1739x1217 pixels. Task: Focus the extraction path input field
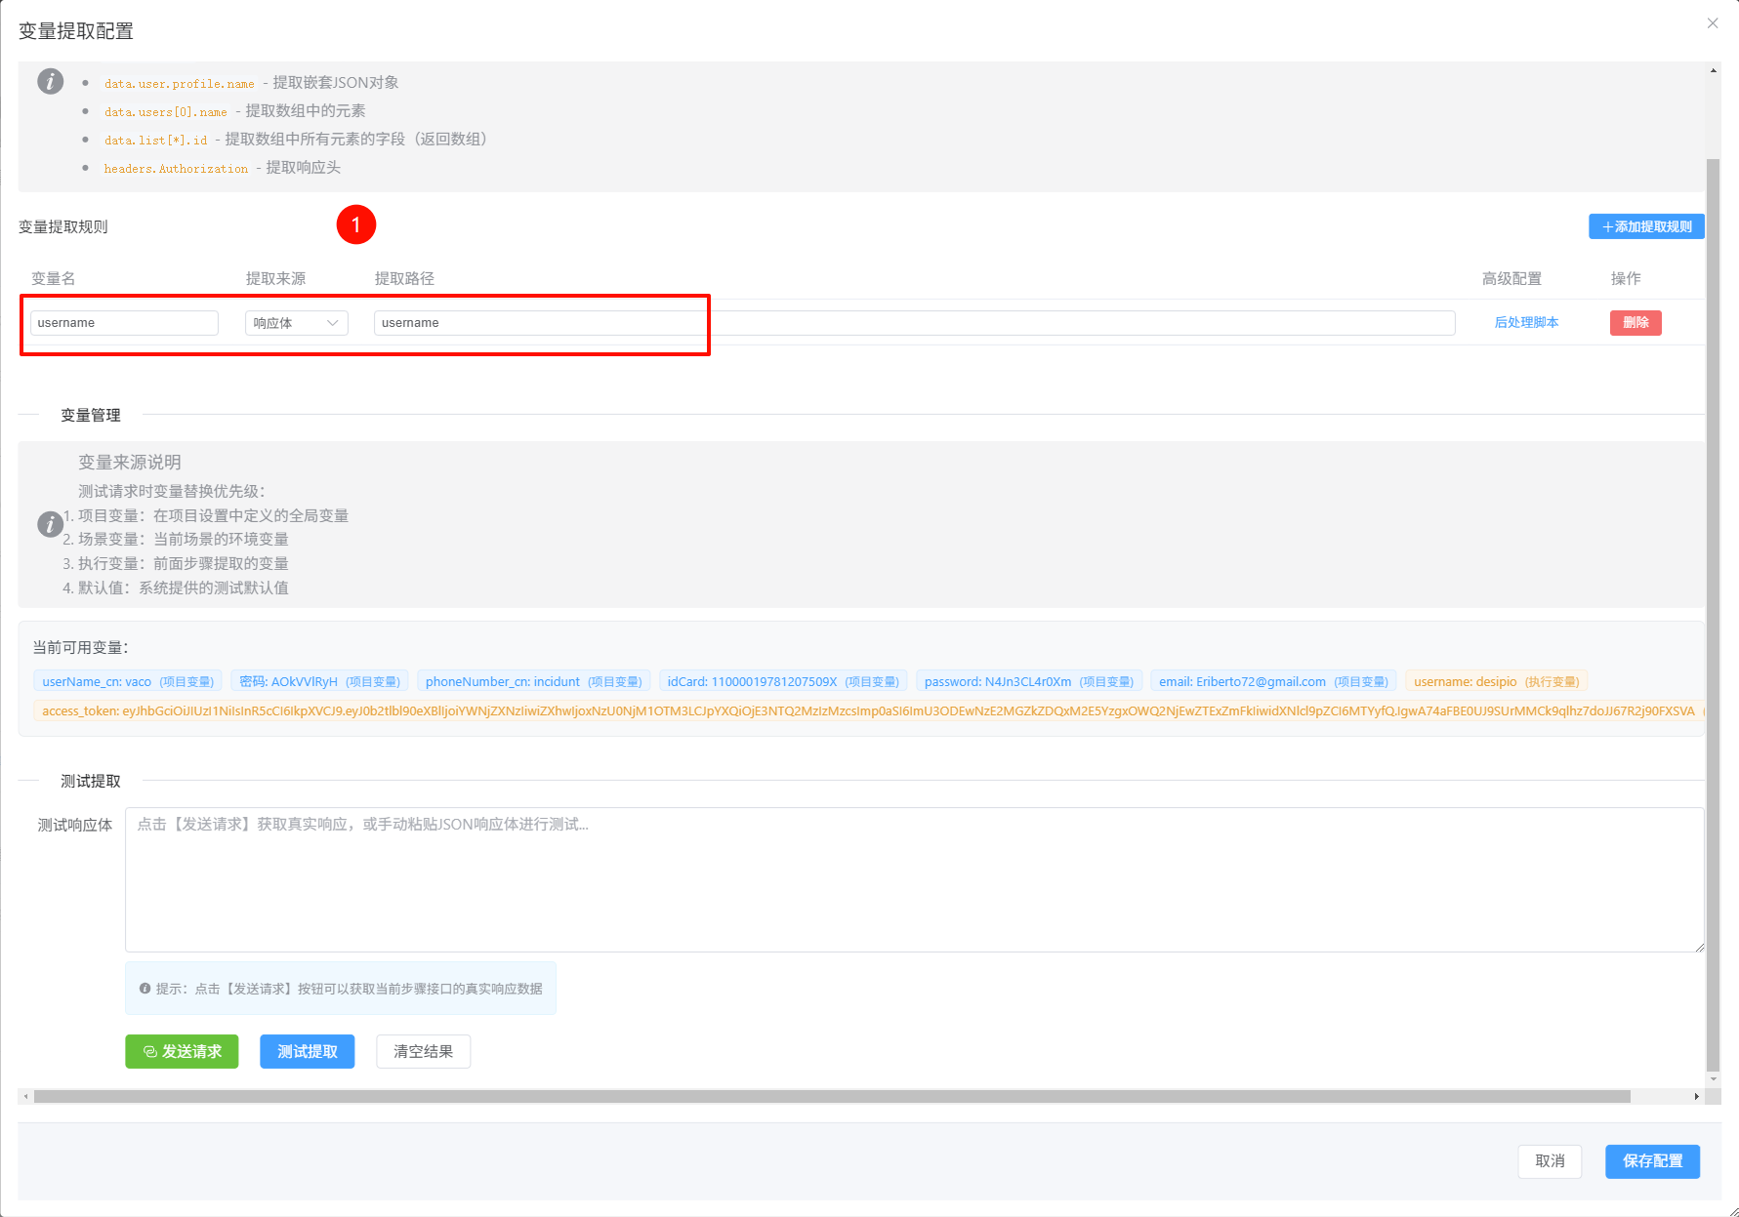pos(914,323)
